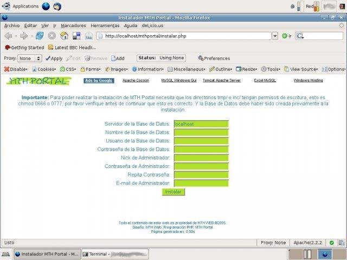This screenshot has height=260, width=347.
Task: Click Add proxy button
Action: (x=118, y=58)
